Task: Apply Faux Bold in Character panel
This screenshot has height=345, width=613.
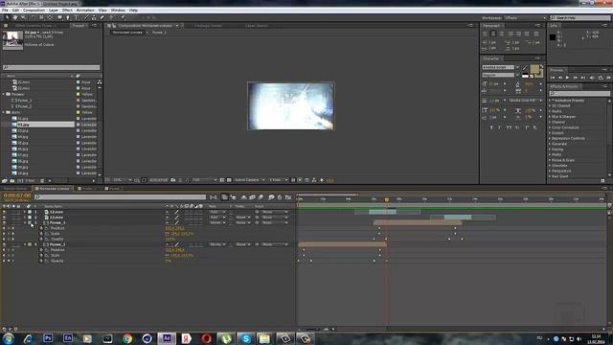Action: pos(491,127)
